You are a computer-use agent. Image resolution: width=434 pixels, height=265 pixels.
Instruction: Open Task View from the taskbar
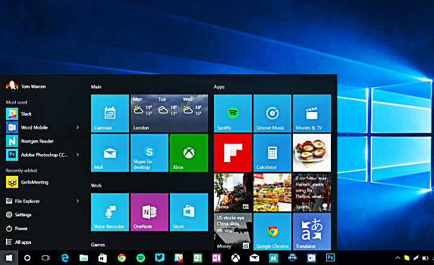[x=46, y=258]
